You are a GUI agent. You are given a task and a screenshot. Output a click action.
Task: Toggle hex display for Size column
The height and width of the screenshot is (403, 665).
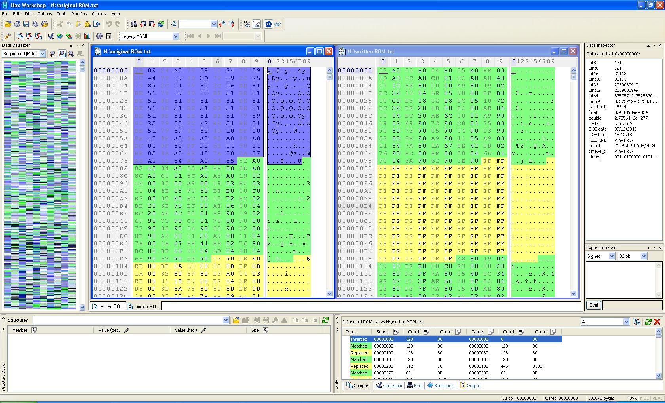point(266,330)
